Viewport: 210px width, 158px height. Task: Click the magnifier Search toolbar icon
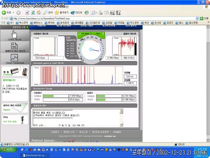45,13
